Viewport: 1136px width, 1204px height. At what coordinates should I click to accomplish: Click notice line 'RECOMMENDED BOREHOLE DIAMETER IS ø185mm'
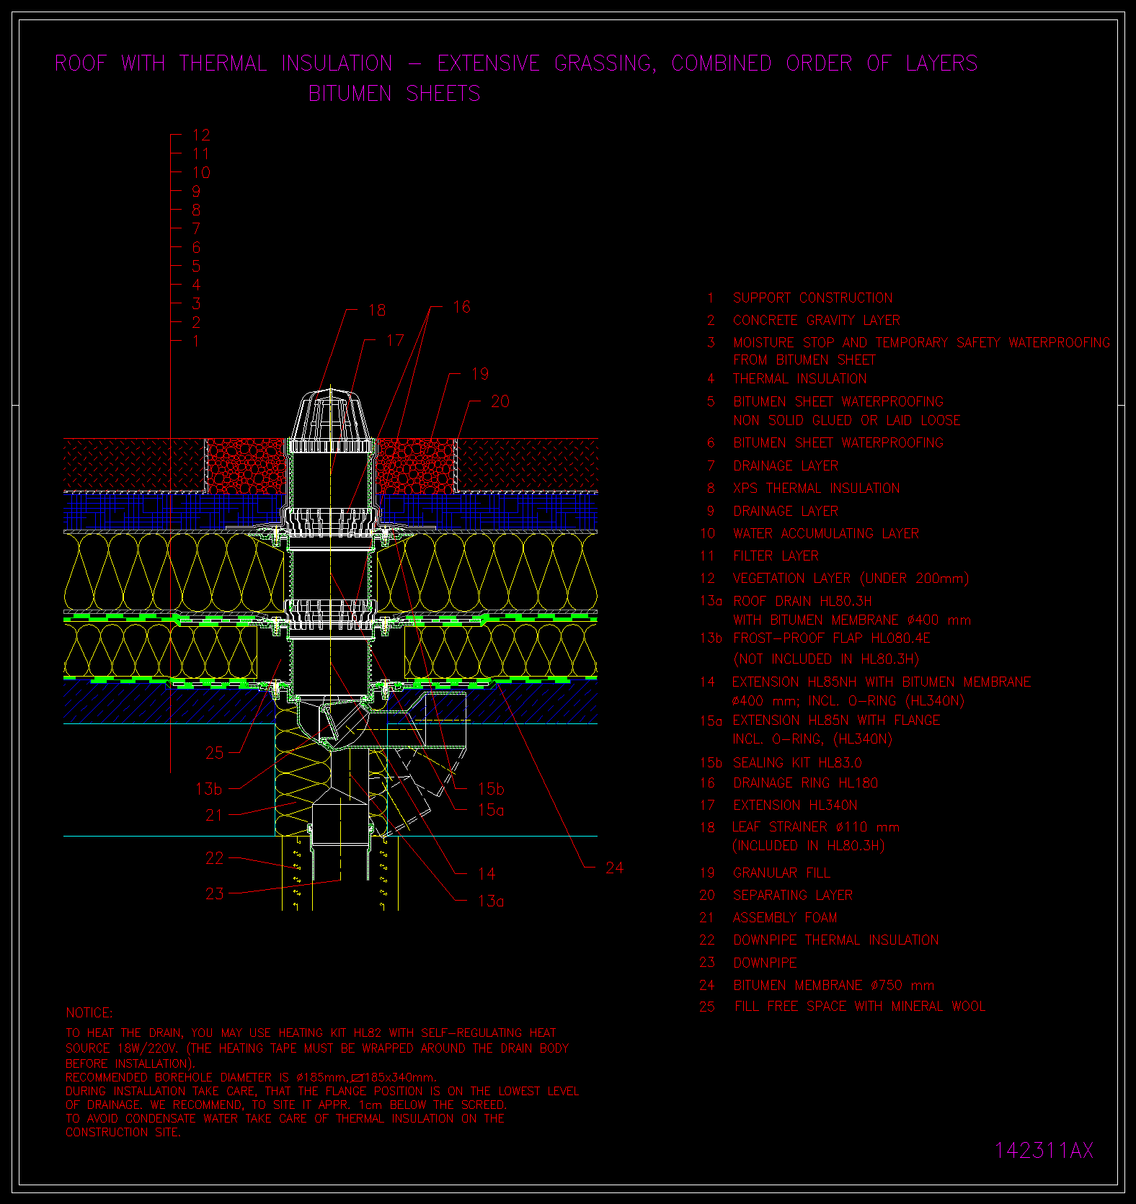coord(251,1077)
